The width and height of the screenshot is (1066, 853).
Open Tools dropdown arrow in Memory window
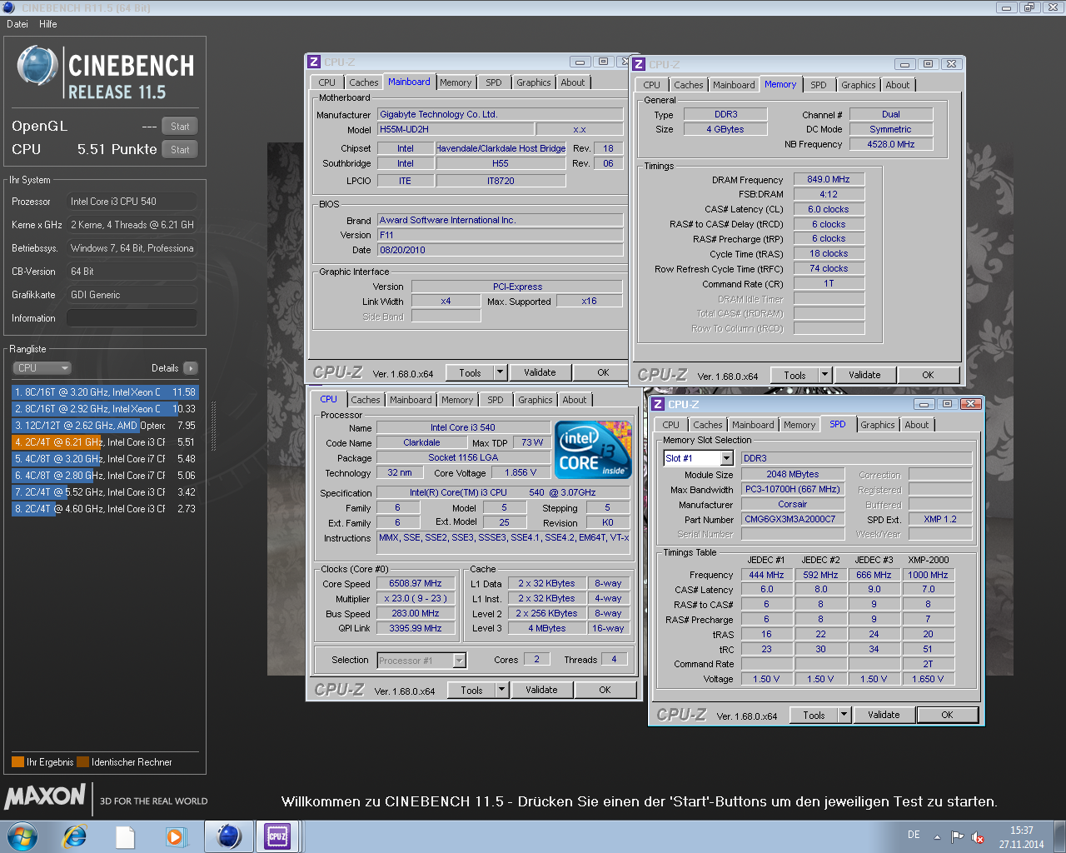point(825,375)
